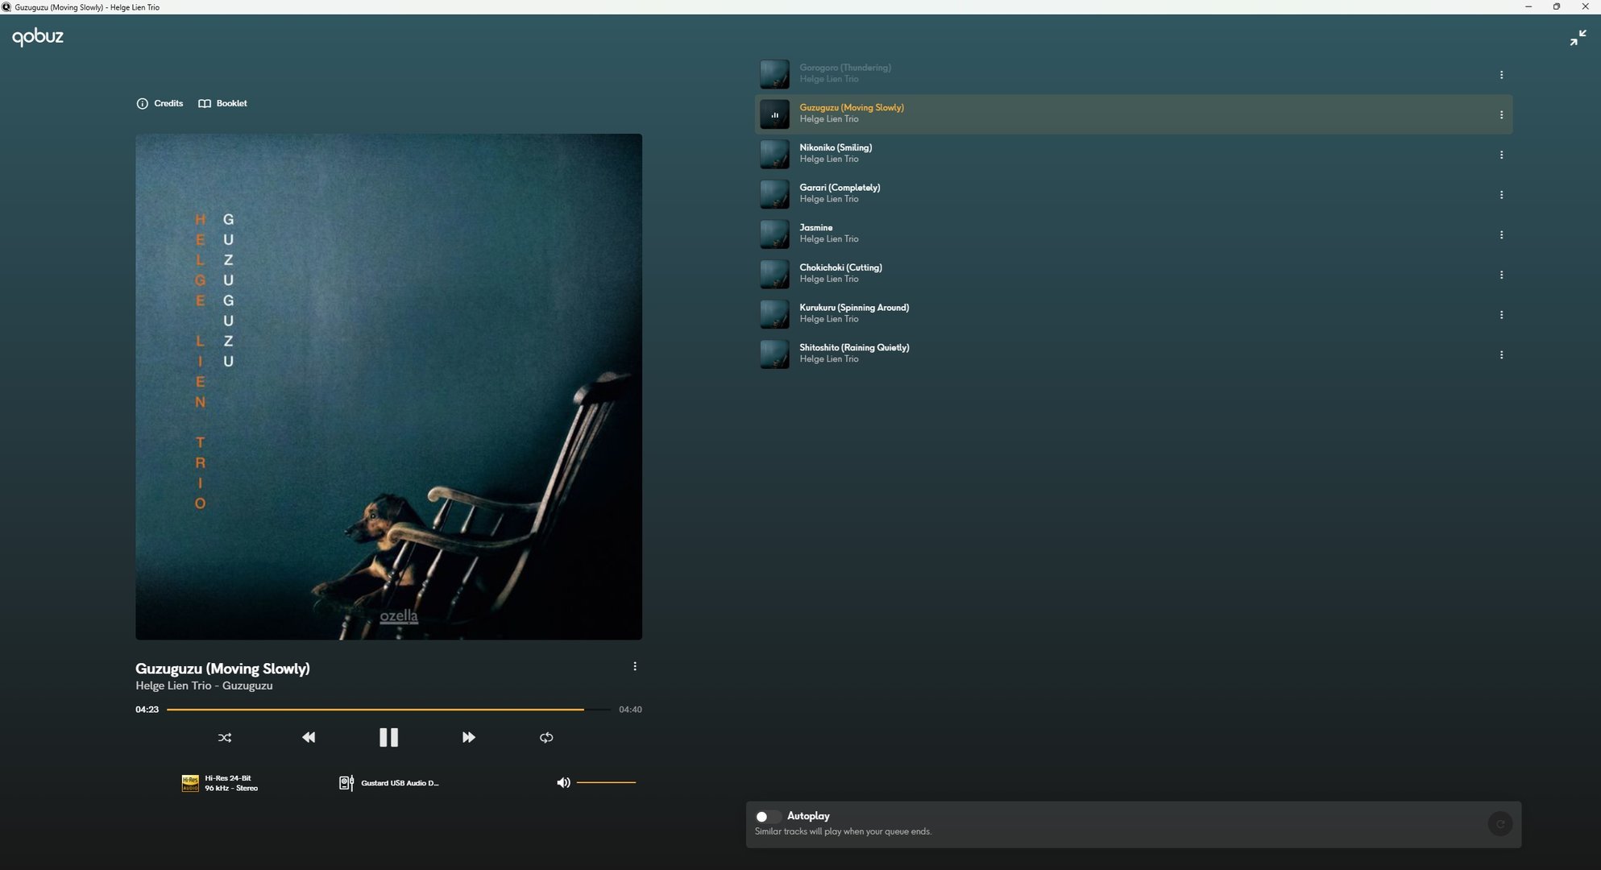Open the Hi-Res 24-Bit quality icon
The image size is (1601, 870).
pos(190,783)
